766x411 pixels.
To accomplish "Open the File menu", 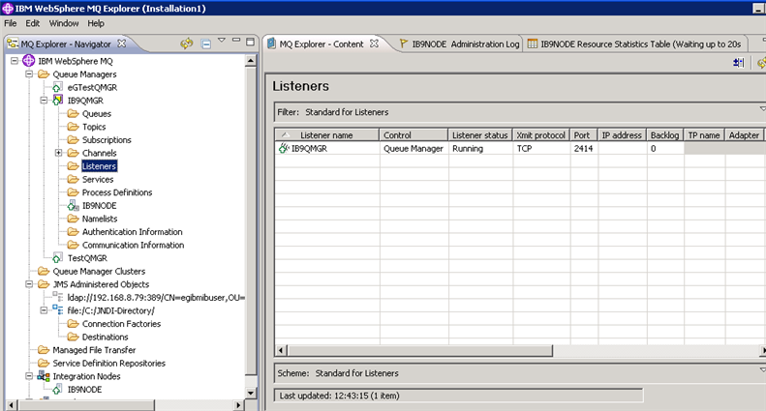I will [x=11, y=23].
